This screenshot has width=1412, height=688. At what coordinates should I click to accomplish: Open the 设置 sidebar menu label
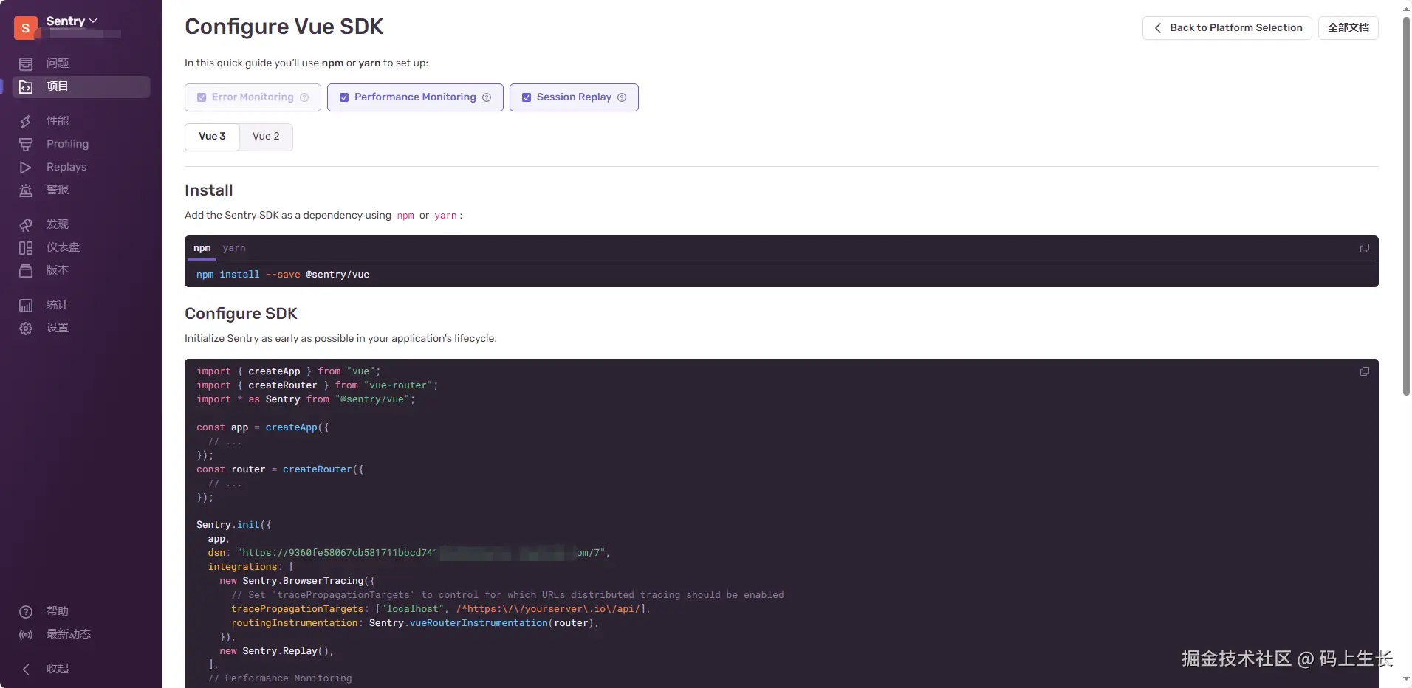tap(58, 328)
